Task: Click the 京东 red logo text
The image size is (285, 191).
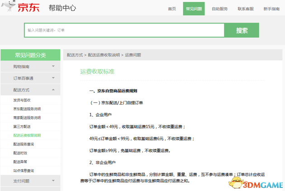Action: pos(28,7)
